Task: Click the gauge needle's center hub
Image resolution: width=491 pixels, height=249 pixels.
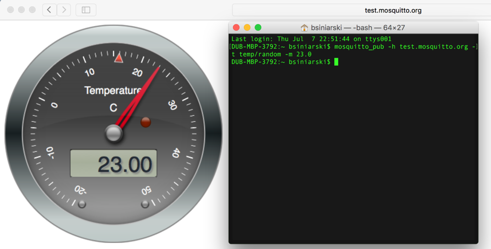Action: pos(114,133)
